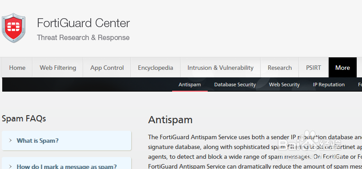Click the FortiGuard Center title

coord(83,23)
